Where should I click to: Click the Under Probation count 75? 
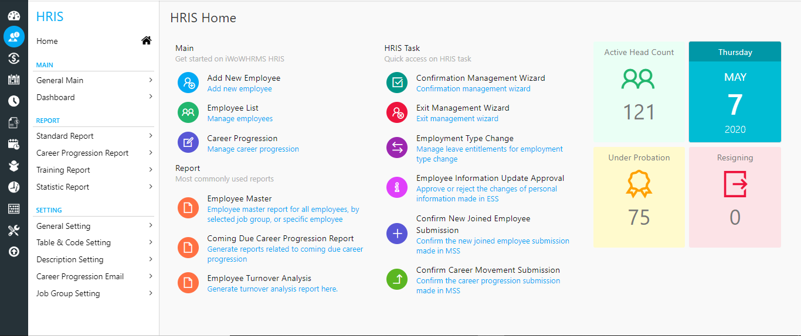tap(639, 217)
